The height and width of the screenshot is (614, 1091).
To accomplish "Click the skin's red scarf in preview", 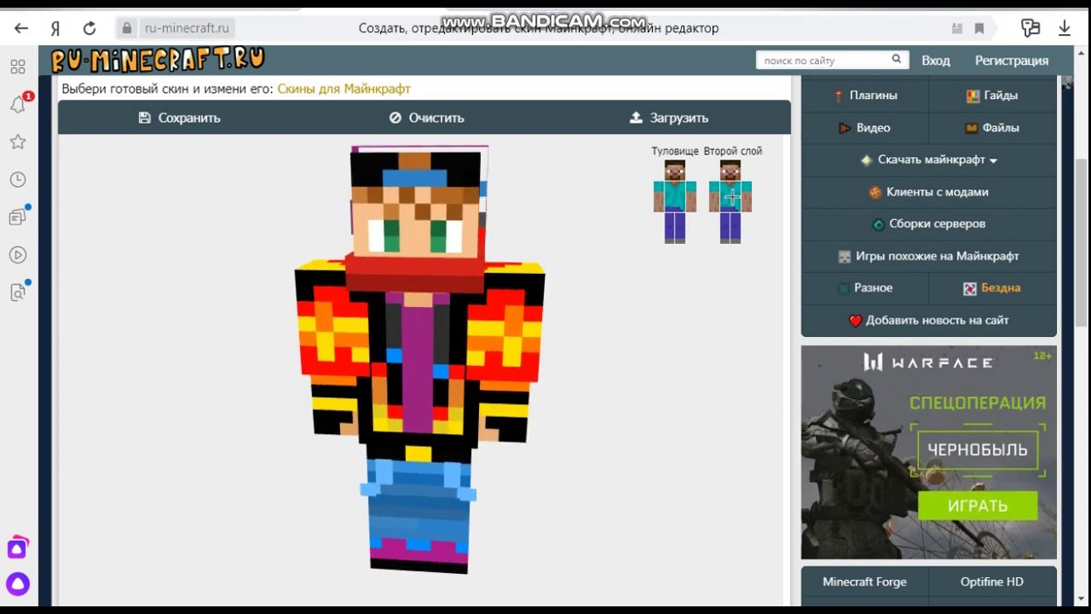I will pyautogui.click(x=415, y=273).
